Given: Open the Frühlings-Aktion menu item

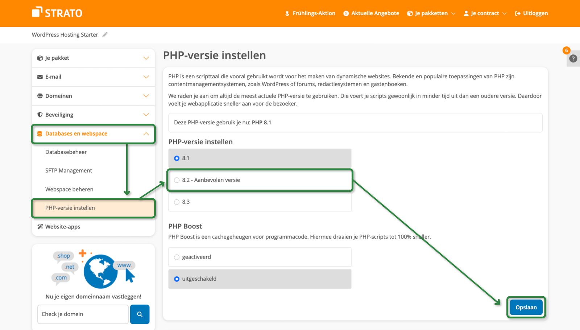Looking at the screenshot, I should tap(313, 13).
